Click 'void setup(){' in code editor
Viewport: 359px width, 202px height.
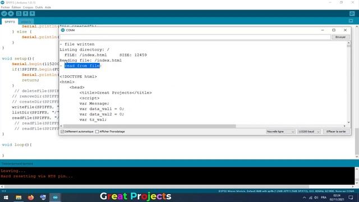(18, 58)
